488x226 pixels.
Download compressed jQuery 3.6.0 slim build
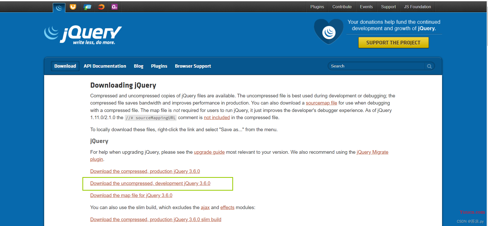click(x=156, y=220)
